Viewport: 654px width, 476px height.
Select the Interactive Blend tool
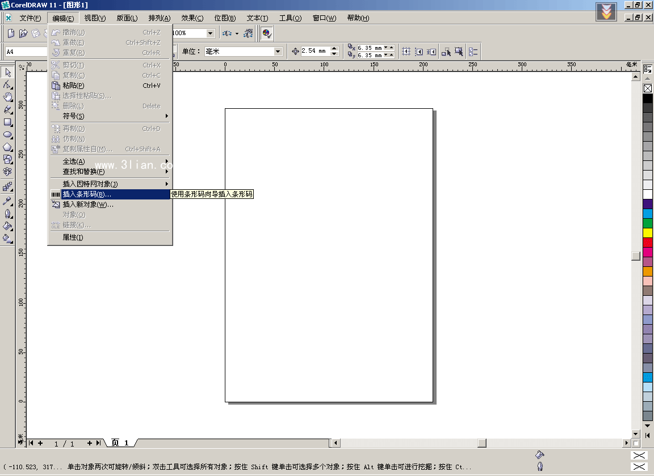pos(7,187)
